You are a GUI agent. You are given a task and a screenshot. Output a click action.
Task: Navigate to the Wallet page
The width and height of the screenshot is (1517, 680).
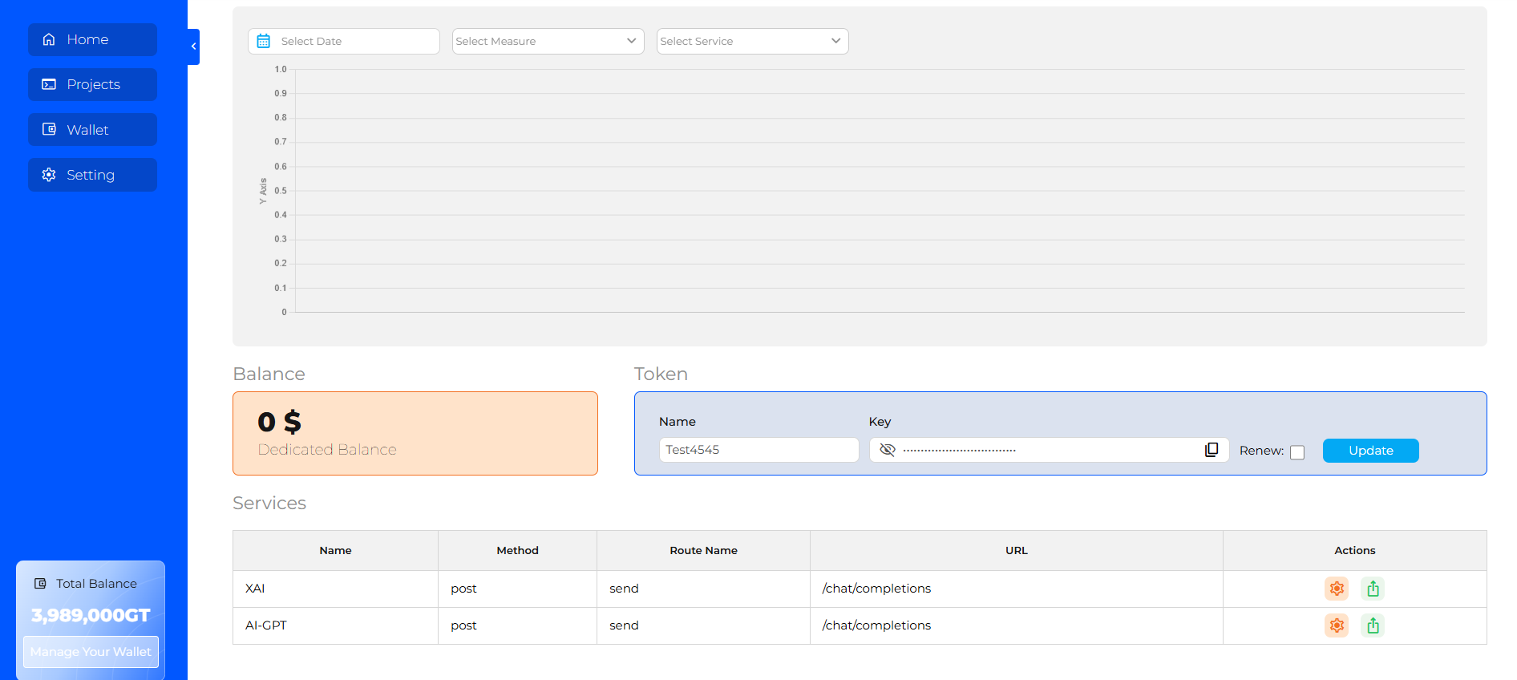click(x=92, y=130)
